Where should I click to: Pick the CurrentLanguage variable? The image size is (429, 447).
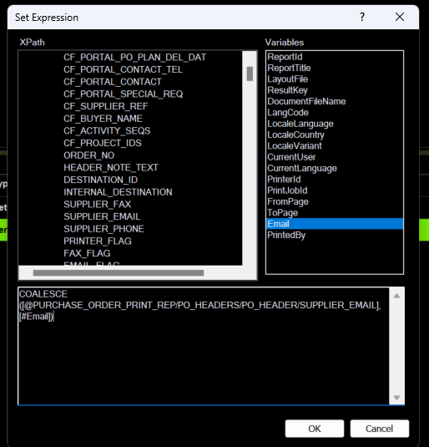click(x=335, y=168)
